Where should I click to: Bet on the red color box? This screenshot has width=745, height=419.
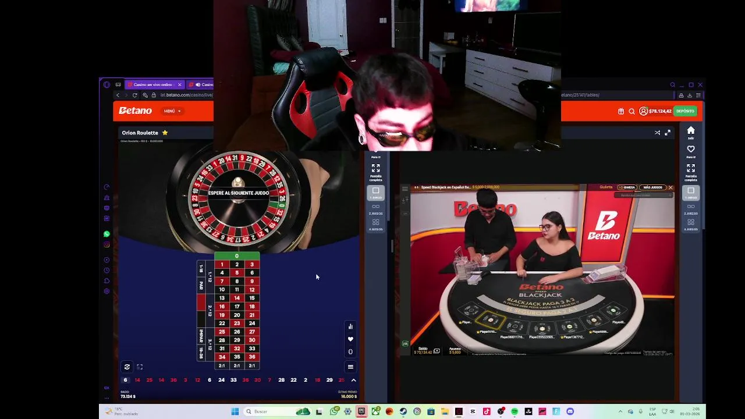click(x=201, y=303)
